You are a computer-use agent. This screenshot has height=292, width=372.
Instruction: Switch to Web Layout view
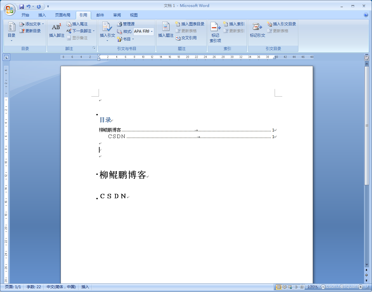[x=290, y=287]
